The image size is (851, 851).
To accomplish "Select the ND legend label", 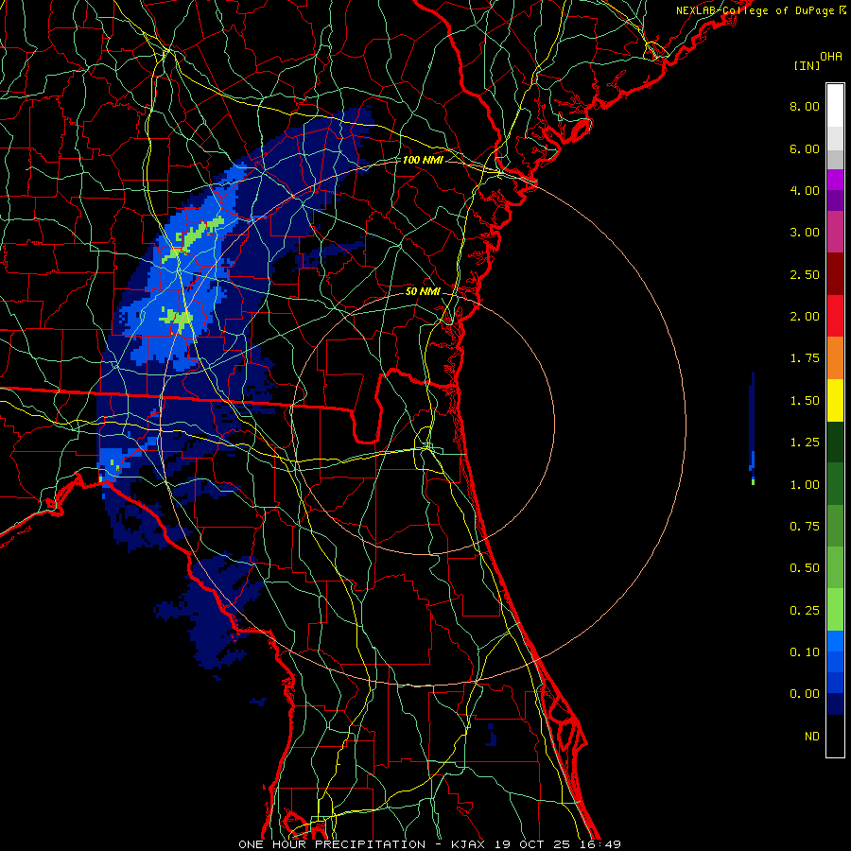I will 812,737.
